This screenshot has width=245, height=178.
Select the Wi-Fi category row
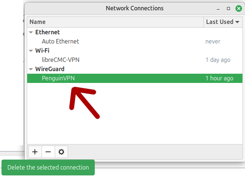pyautogui.click(x=135, y=50)
